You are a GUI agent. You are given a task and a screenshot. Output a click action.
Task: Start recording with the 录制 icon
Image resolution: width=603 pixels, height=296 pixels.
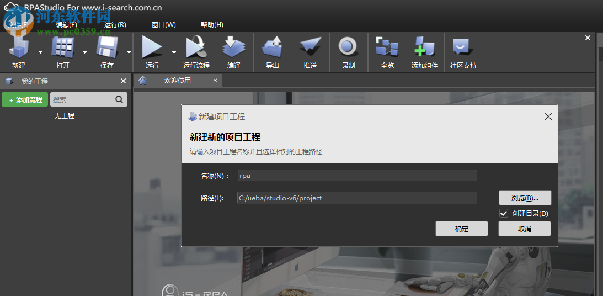pos(348,47)
